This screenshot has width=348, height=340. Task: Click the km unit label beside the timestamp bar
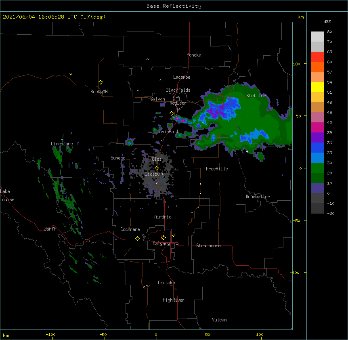[300, 17]
